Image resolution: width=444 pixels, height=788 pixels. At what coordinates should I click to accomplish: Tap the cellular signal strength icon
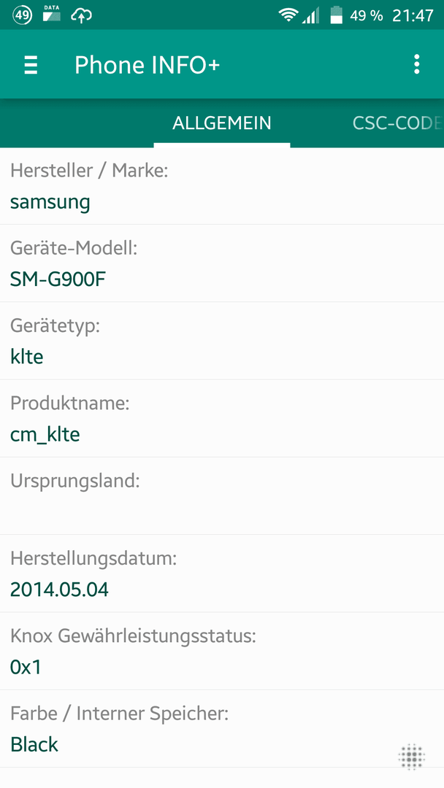tap(311, 15)
